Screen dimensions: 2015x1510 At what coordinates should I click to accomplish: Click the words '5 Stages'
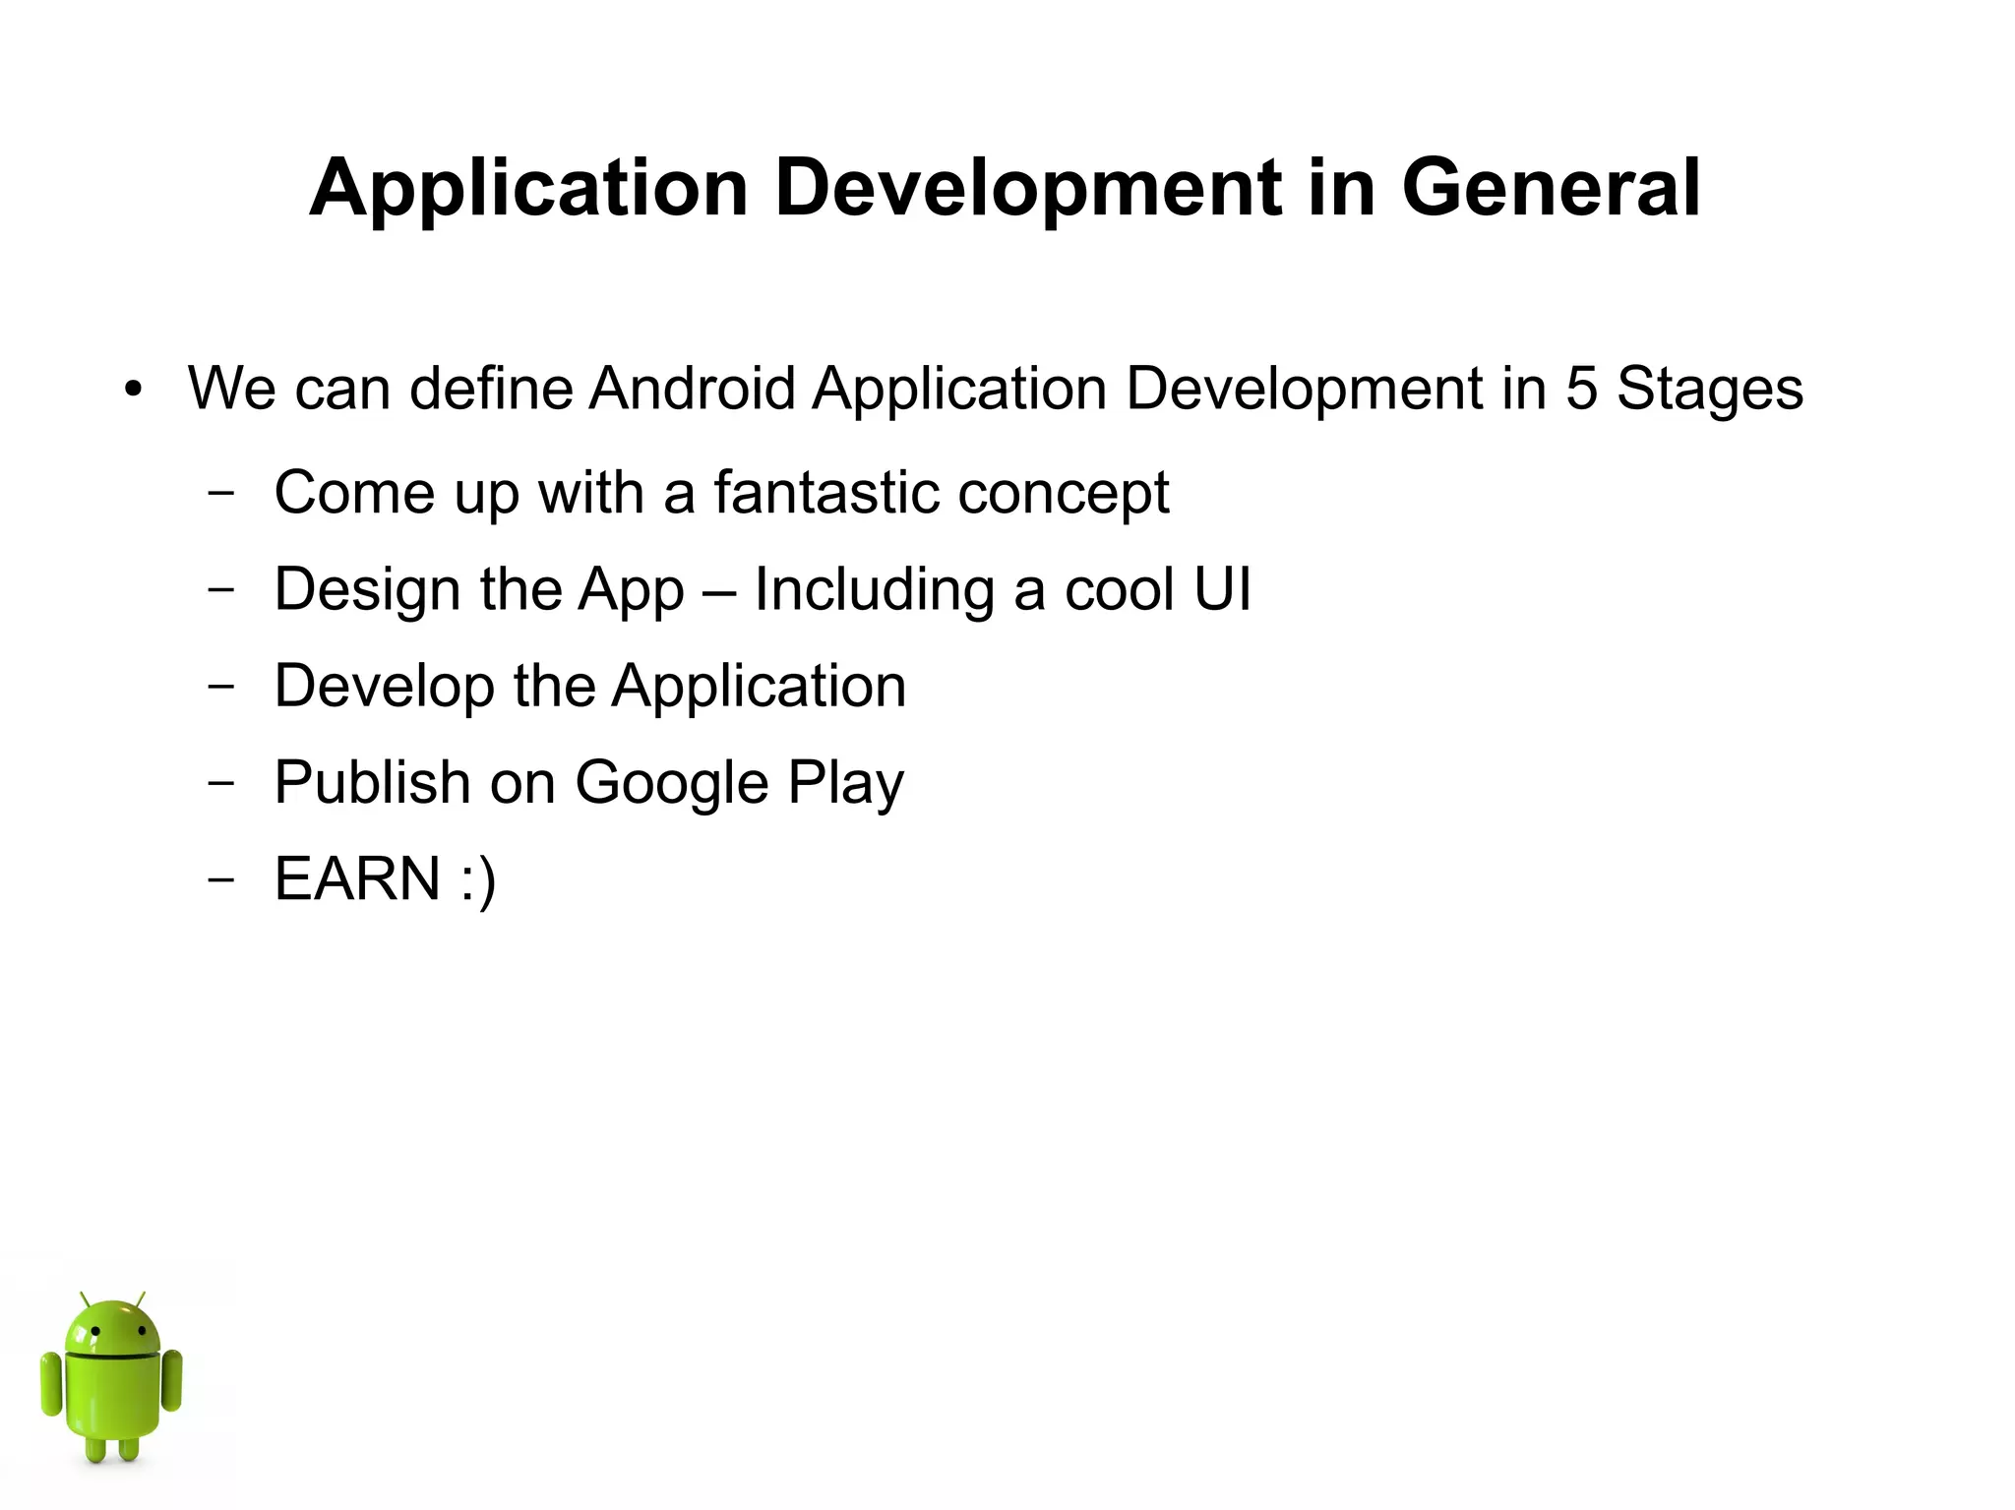1683,388
